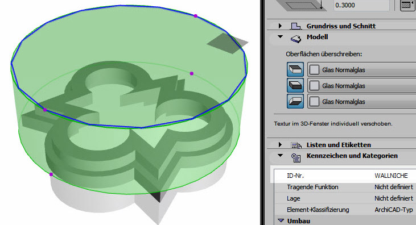Open the third Glas Normalglas material dropdown

click(x=361, y=102)
